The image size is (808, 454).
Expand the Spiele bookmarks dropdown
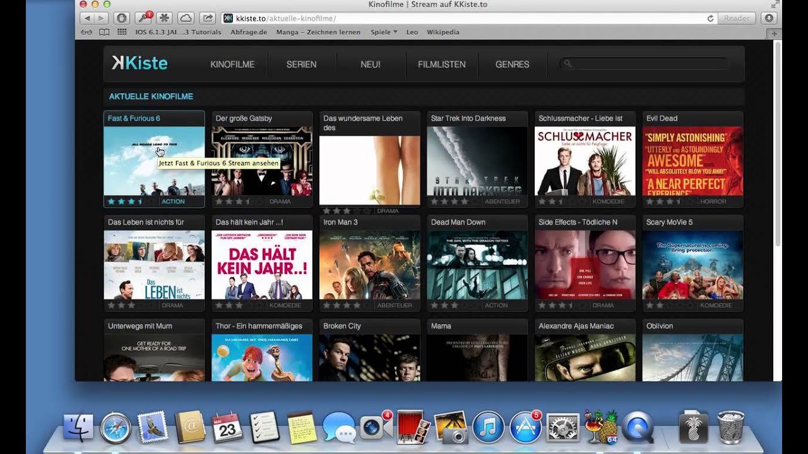click(384, 32)
